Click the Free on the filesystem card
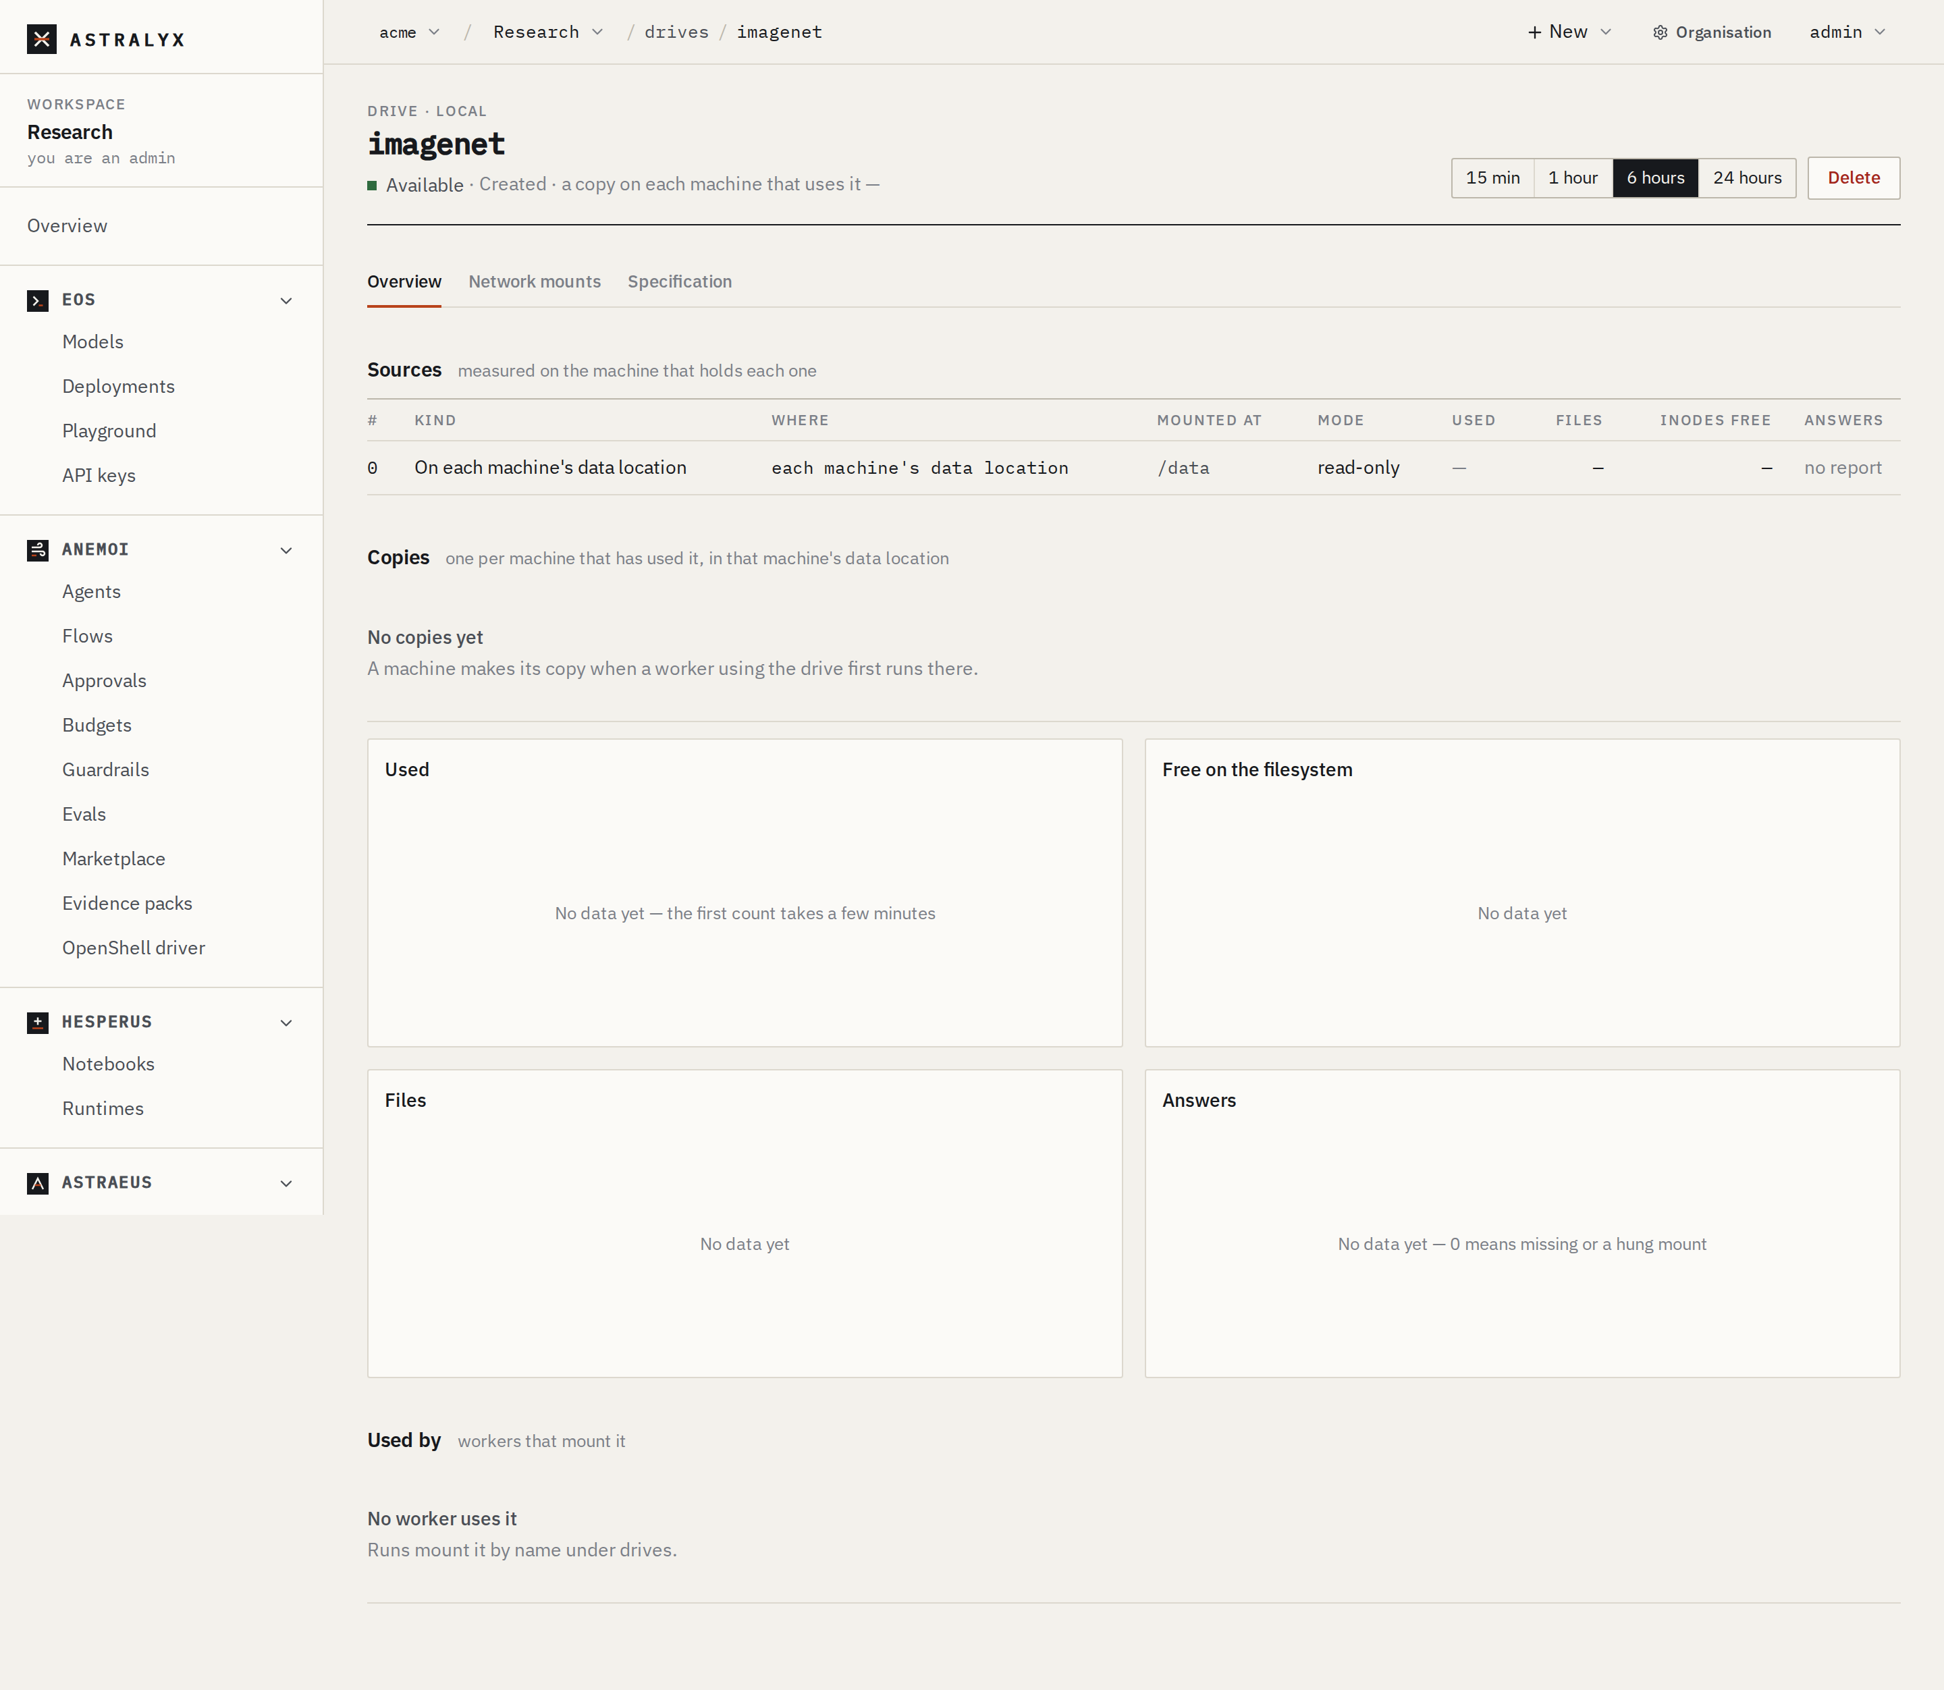Screen dimensions: 1944x1690 pos(1522,893)
